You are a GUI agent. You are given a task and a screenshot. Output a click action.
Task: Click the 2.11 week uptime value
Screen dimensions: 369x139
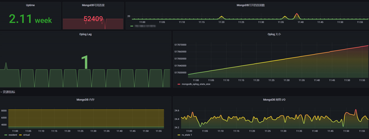click(x=30, y=19)
